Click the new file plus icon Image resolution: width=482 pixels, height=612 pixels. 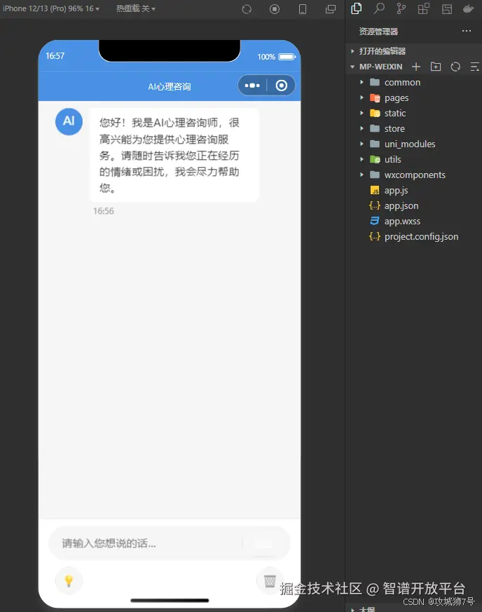(416, 67)
